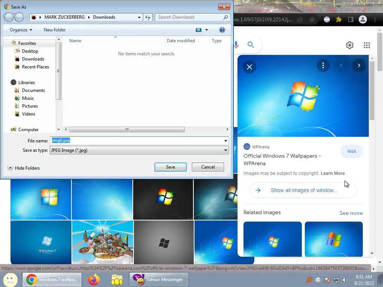Click the horizontal scrollbar in file list
The height and width of the screenshot is (287, 383).
[127, 129]
